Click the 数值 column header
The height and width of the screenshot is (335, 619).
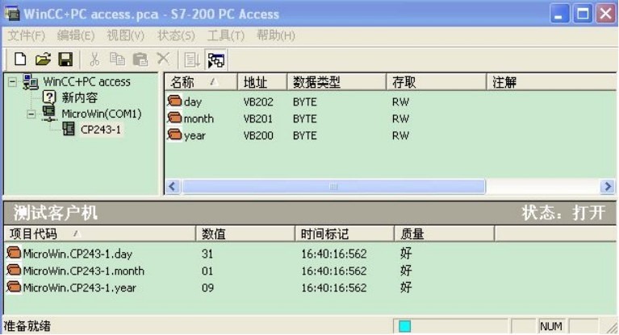pos(245,234)
